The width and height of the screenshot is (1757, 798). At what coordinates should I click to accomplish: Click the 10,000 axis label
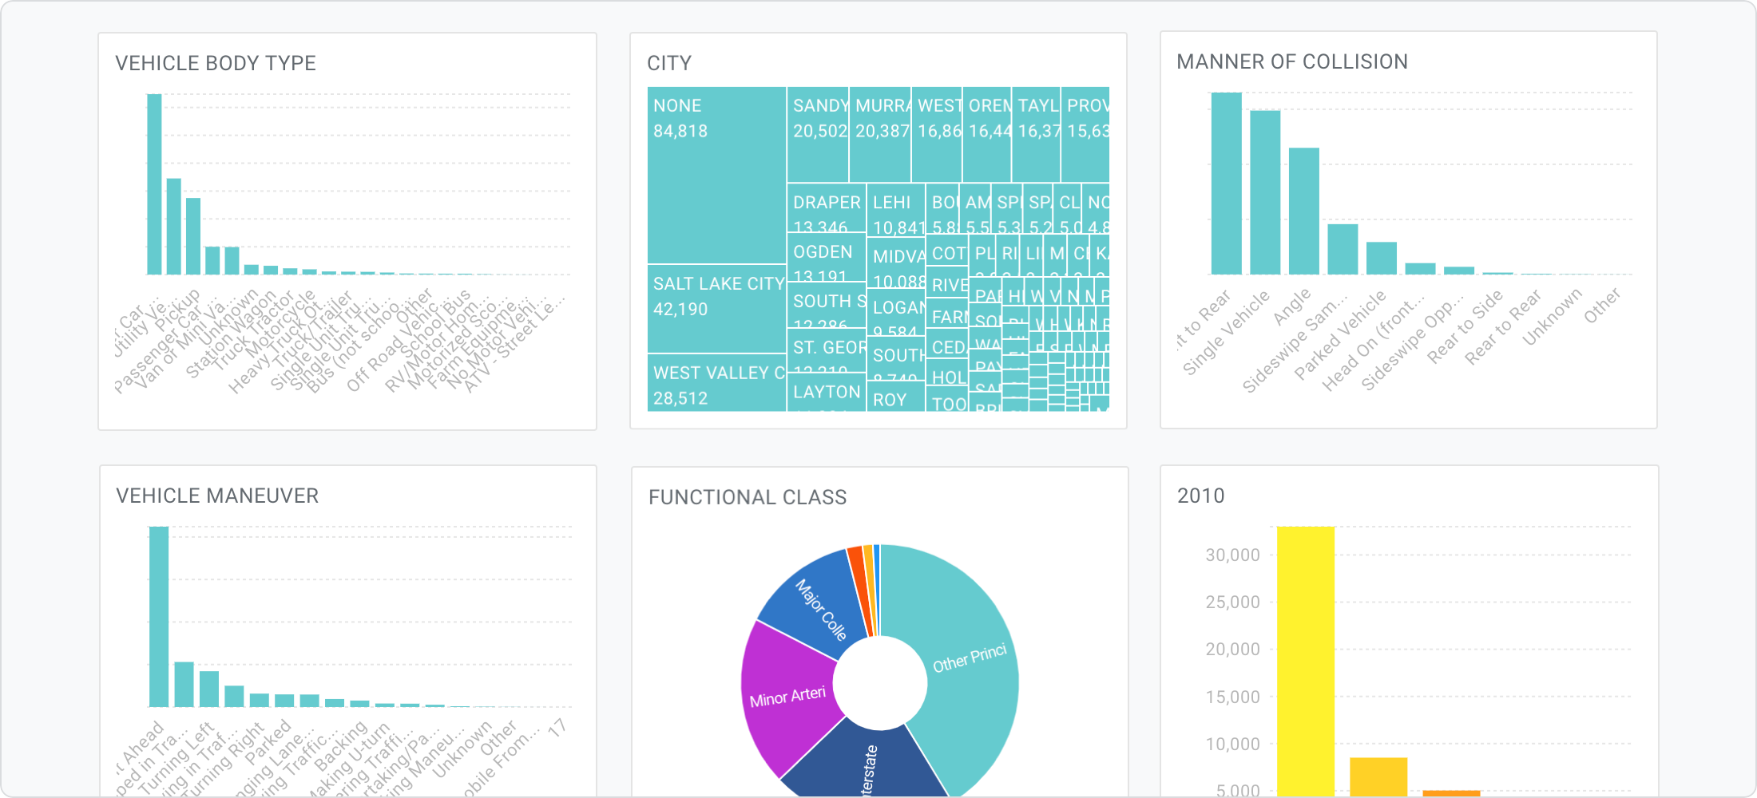1232,744
